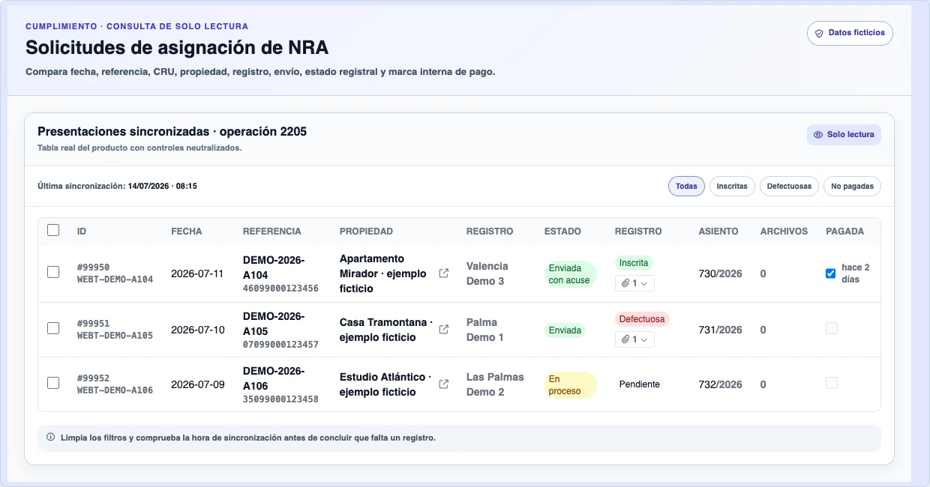Viewport: 930px width, 487px height.
Task: Click reference DEMO-2026-A106
Action: (x=274, y=378)
